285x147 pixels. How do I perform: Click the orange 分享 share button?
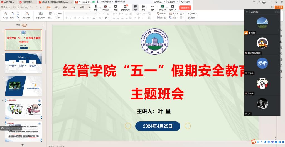279,7
